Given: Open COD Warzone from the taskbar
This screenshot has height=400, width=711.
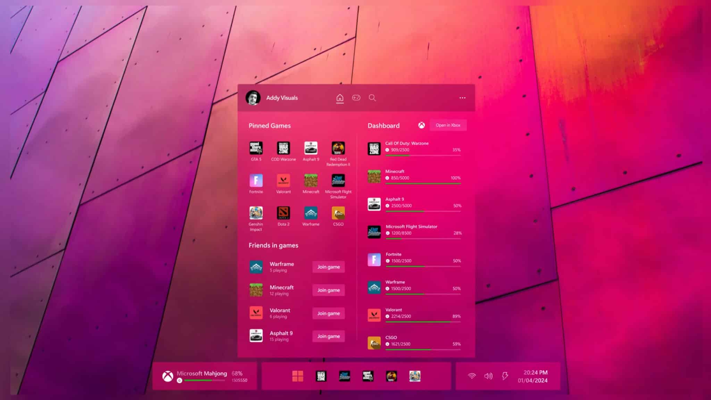Looking at the screenshot, I should coord(321,376).
